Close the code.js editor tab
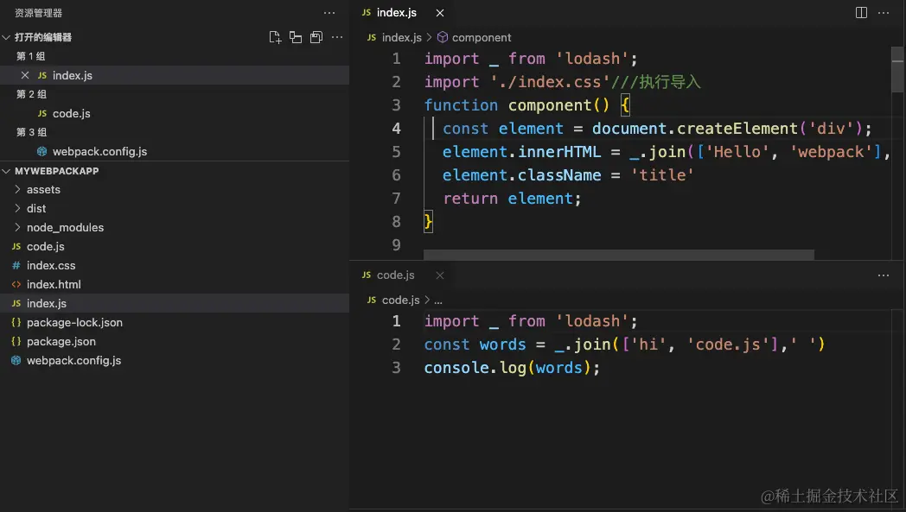 click(440, 275)
